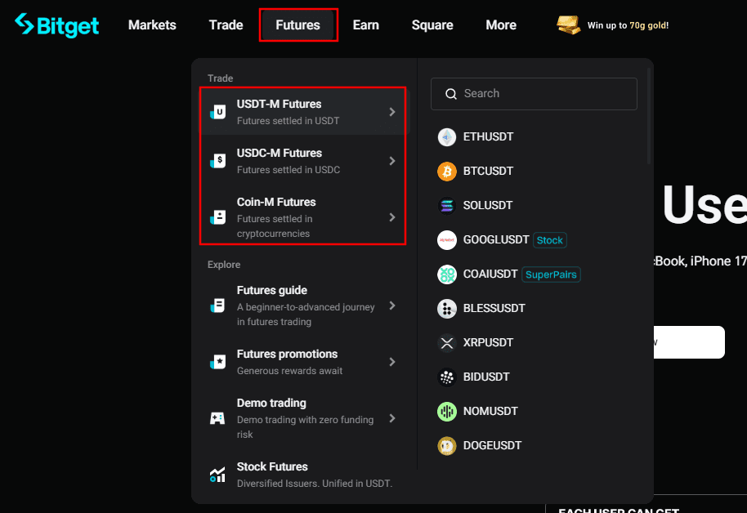Expand the USDC-M Futures chevron
This screenshot has width=747, height=513.
click(x=392, y=161)
